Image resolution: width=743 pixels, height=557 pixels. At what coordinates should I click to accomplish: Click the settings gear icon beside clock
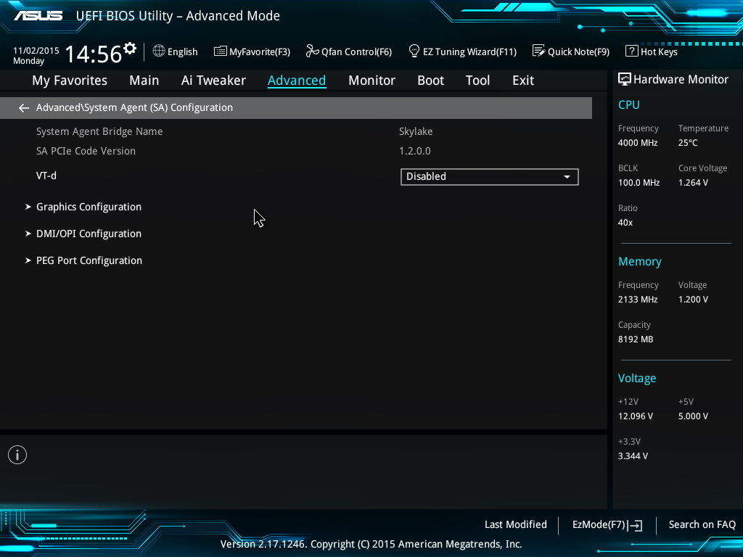(x=130, y=49)
